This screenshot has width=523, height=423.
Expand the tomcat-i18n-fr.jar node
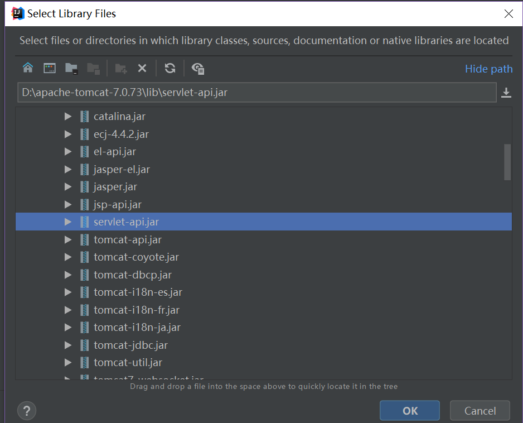click(x=68, y=310)
